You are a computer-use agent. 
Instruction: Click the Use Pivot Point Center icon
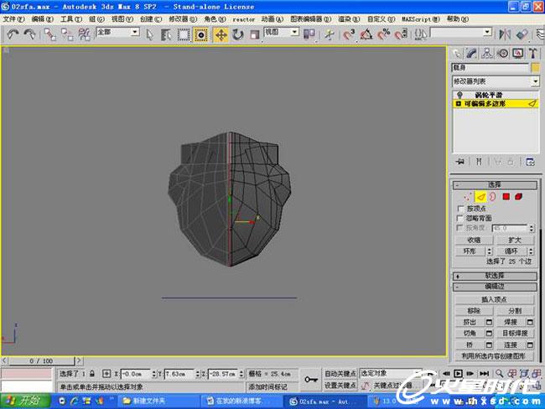tap(309, 34)
